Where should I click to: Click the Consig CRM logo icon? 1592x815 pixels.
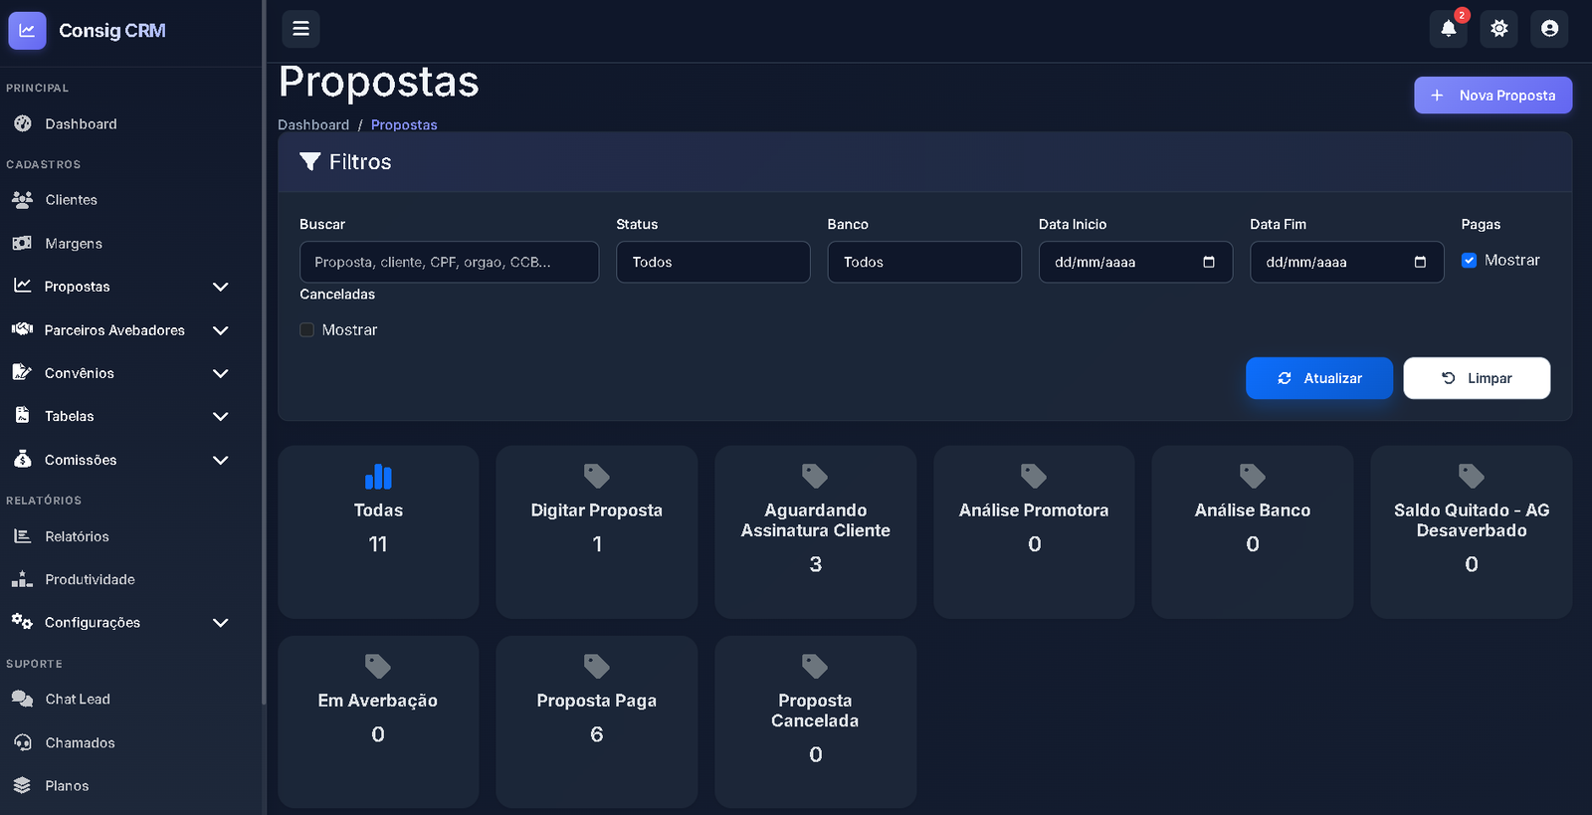pos(27,31)
